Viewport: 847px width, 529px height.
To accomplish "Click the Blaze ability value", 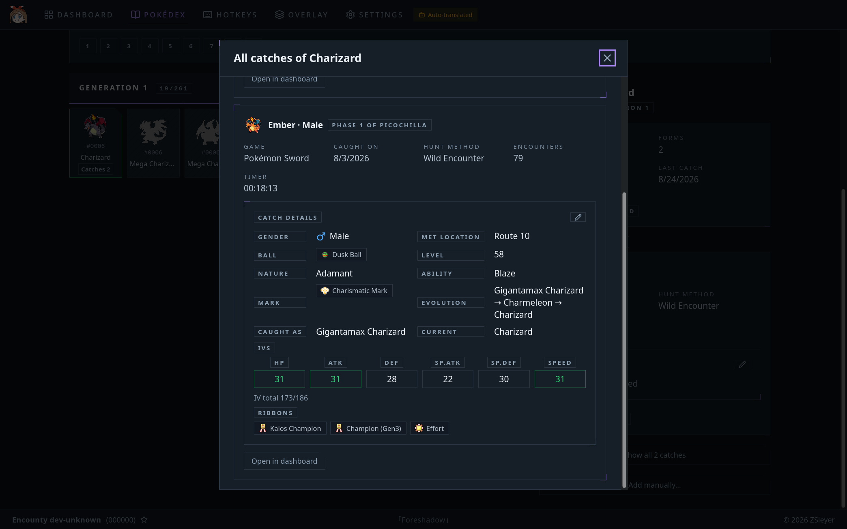I will [505, 274].
